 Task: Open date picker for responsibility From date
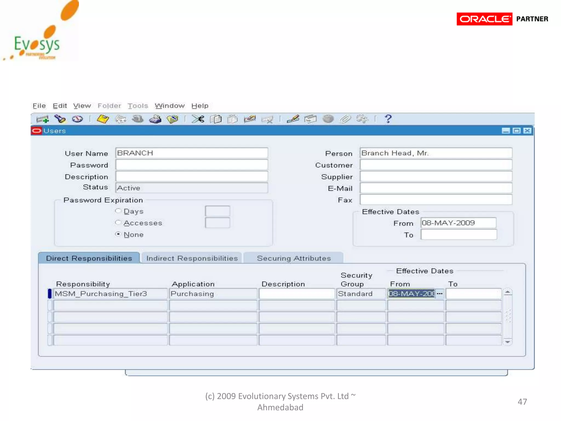coord(440,294)
